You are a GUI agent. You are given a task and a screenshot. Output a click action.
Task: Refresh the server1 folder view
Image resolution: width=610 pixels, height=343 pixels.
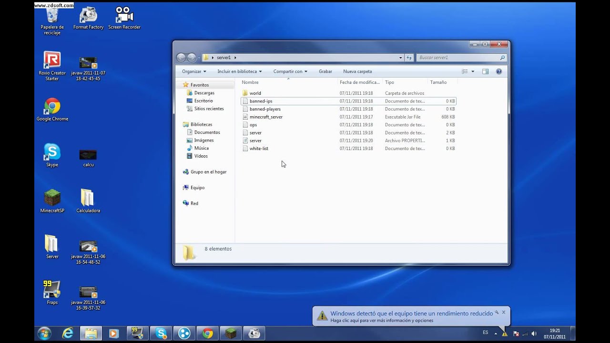(409, 58)
